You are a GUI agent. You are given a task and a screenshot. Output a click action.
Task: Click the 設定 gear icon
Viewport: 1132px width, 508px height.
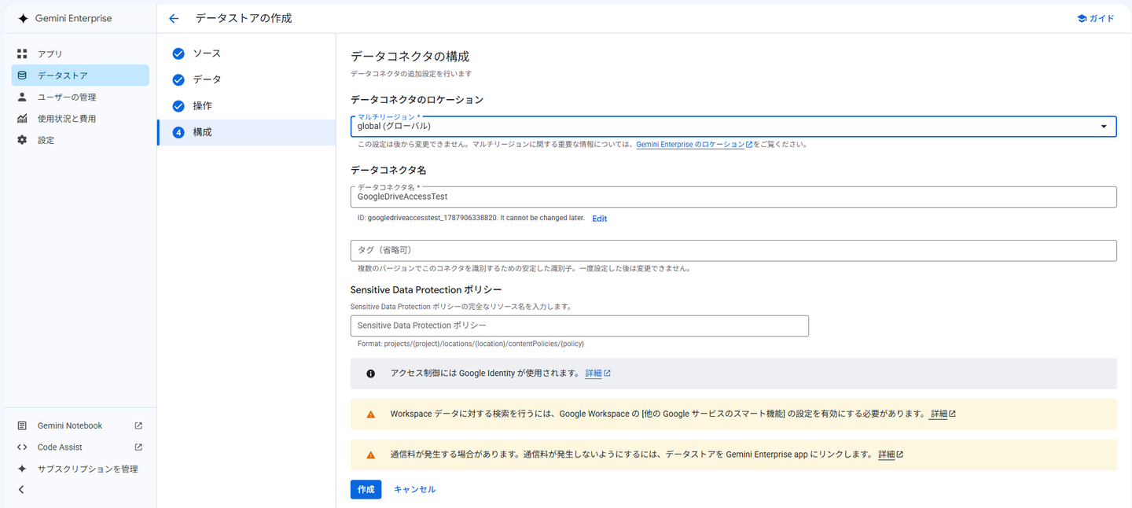point(22,140)
